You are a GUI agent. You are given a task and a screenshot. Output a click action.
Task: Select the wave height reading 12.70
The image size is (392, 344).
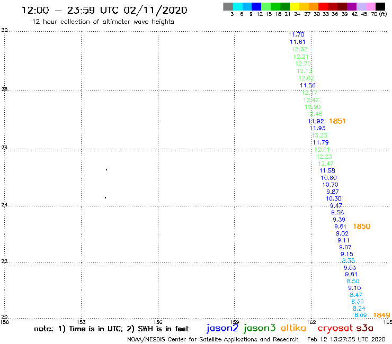coord(303,64)
